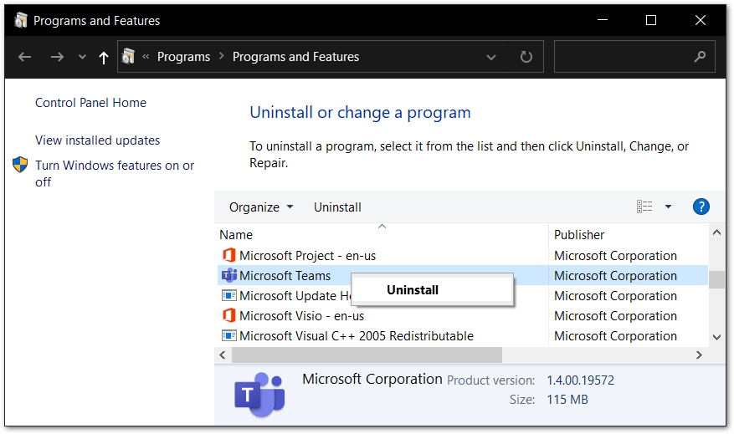Viewport: 734px width, 434px height.
Task: Click the Microsoft Update Health icon
Action: click(x=229, y=295)
